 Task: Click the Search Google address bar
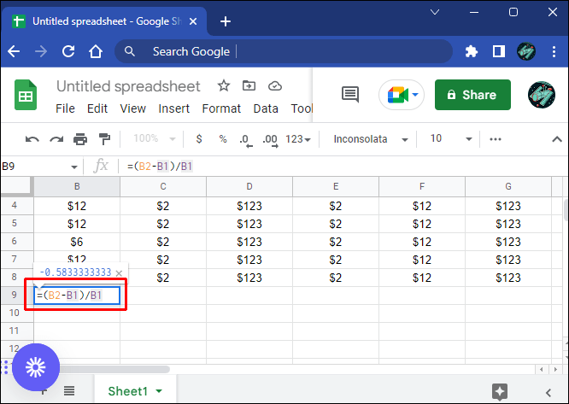coord(283,51)
